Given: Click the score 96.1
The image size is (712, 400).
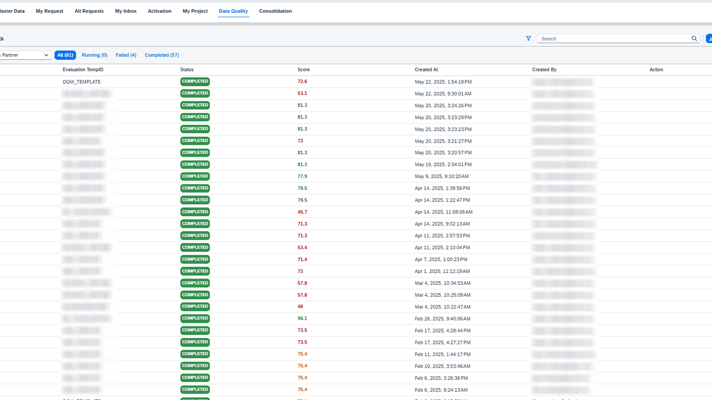Looking at the screenshot, I should (x=302, y=319).
